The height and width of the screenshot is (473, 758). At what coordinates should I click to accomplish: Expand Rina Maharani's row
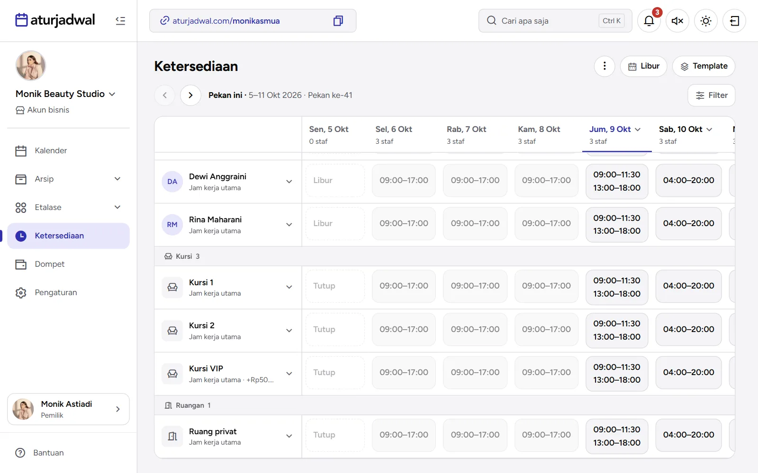click(289, 225)
